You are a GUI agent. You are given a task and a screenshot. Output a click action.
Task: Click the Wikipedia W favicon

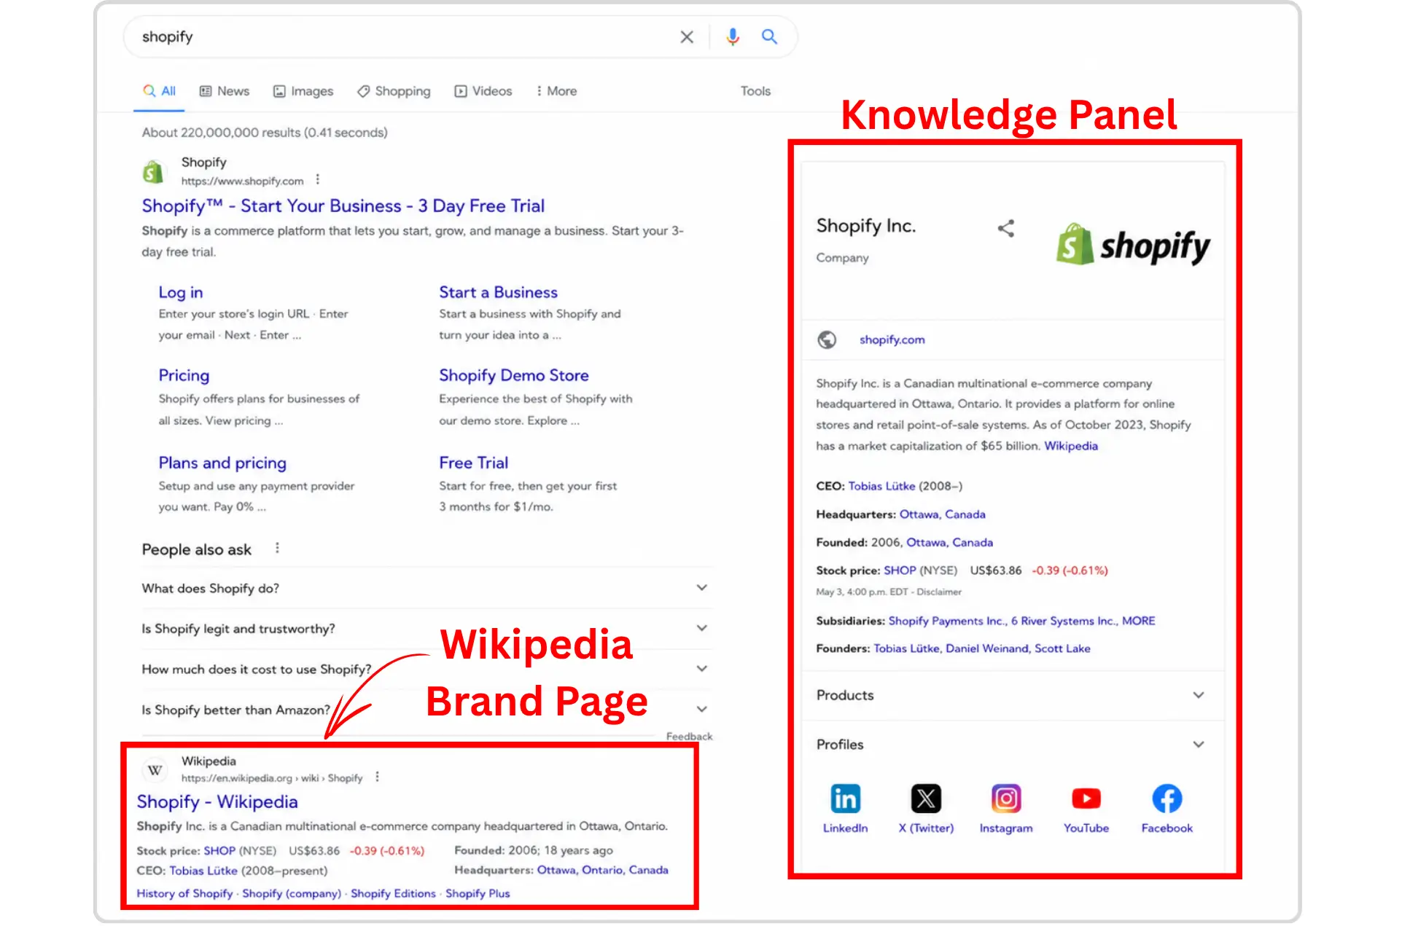tap(155, 770)
